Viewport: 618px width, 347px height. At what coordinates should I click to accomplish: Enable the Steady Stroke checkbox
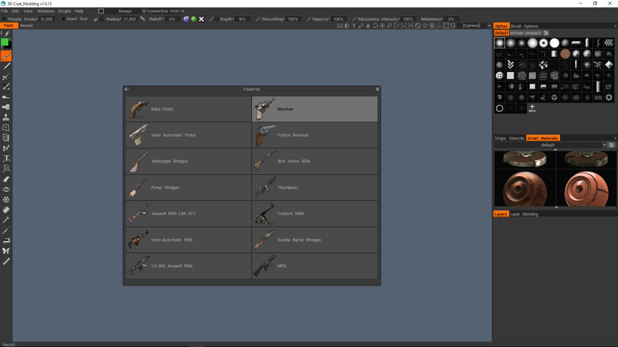coord(5,19)
